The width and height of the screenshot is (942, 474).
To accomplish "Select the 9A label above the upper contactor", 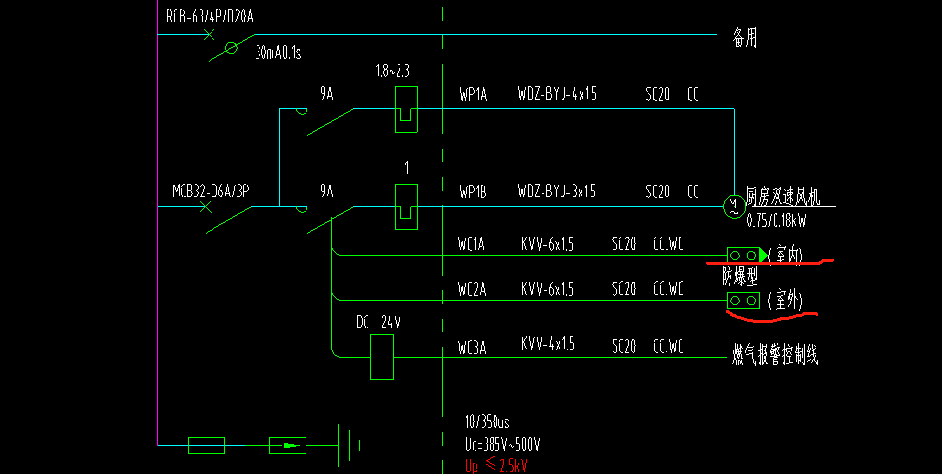I will (327, 94).
